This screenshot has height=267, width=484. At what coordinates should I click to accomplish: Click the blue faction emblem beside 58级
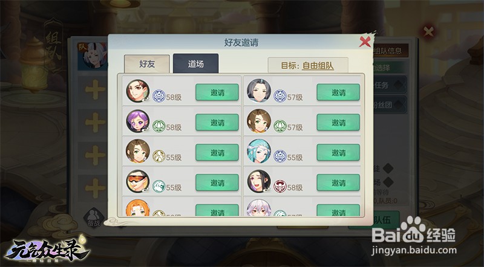click(159, 96)
